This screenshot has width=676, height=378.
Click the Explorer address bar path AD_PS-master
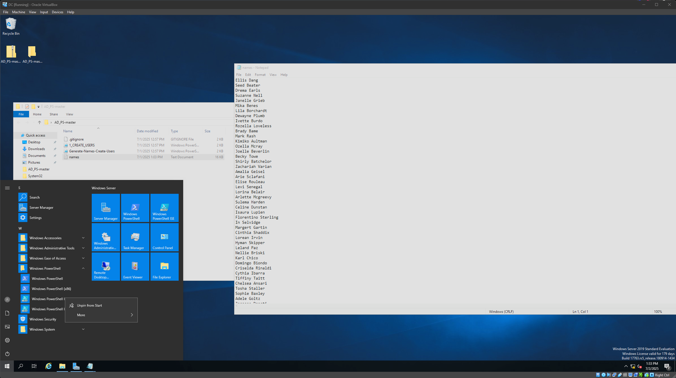pyautogui.click(x=65, y=122)
